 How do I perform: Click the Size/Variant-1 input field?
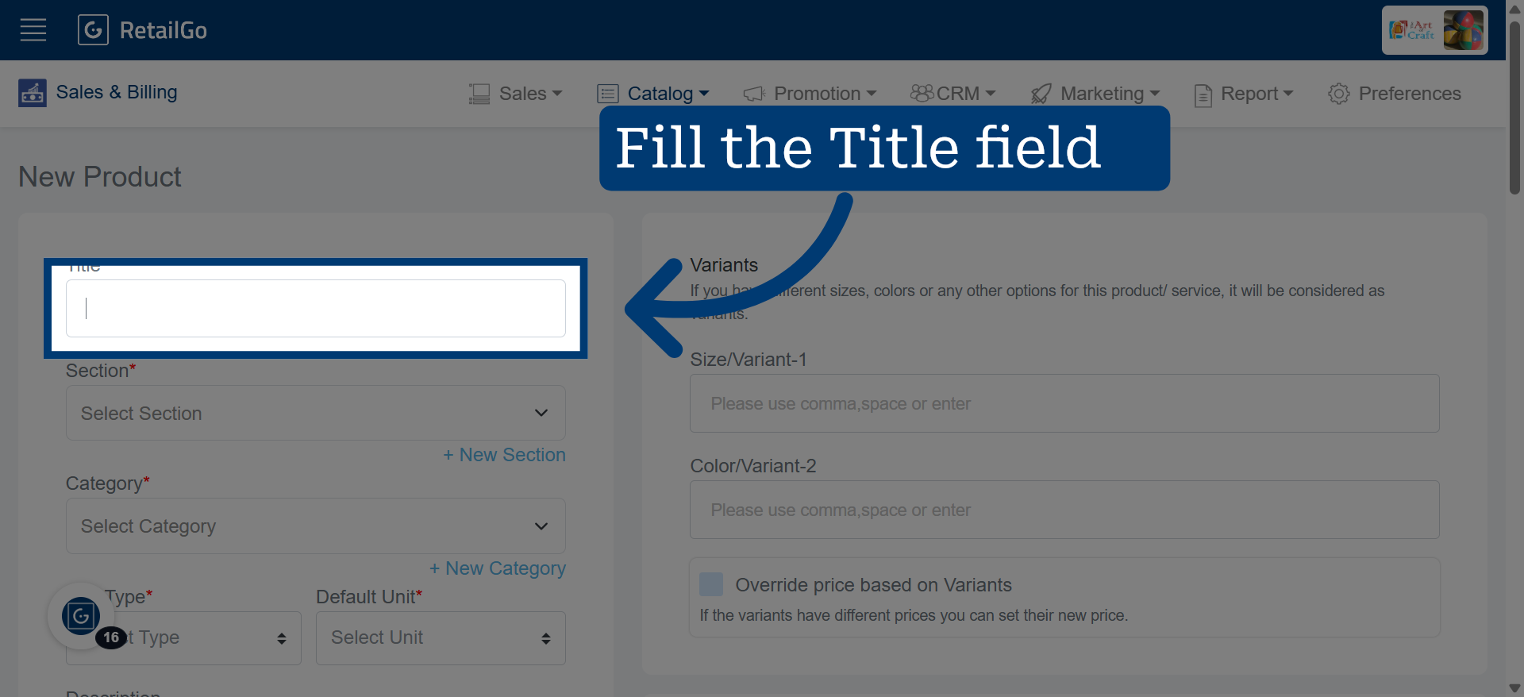[1064, 403]
